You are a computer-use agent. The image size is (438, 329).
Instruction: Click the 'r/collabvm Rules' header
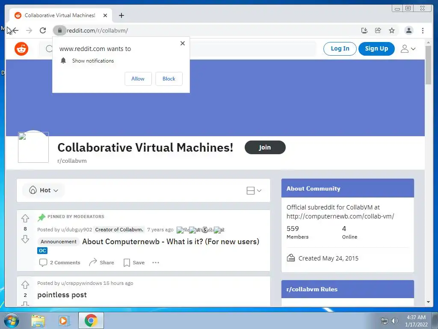pos(347,289)
